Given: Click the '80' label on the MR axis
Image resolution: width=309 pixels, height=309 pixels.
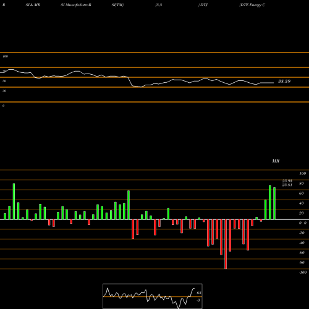Looking at the screenshot, I should point(302,184).
